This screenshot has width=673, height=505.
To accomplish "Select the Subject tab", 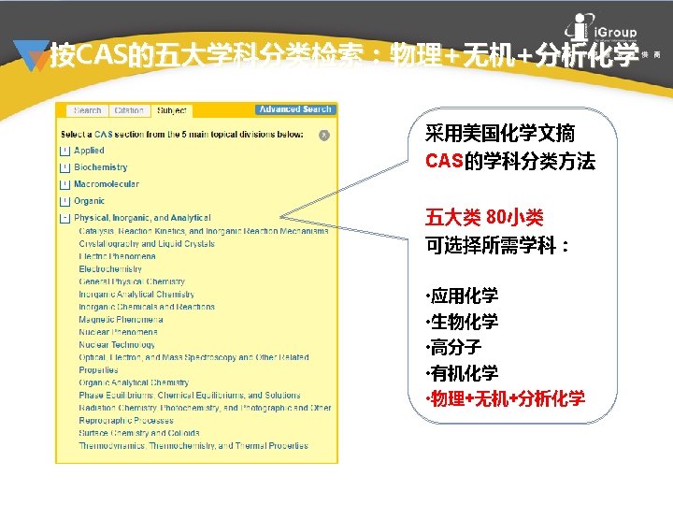I will click(x=172, y=110).
